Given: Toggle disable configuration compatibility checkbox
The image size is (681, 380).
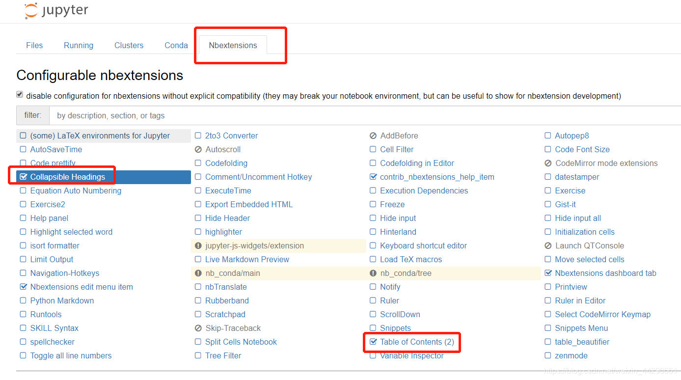Looking at the screenshot, I should (20, 94).
